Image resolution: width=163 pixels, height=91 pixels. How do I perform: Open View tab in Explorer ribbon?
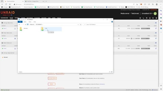[35, 22]
